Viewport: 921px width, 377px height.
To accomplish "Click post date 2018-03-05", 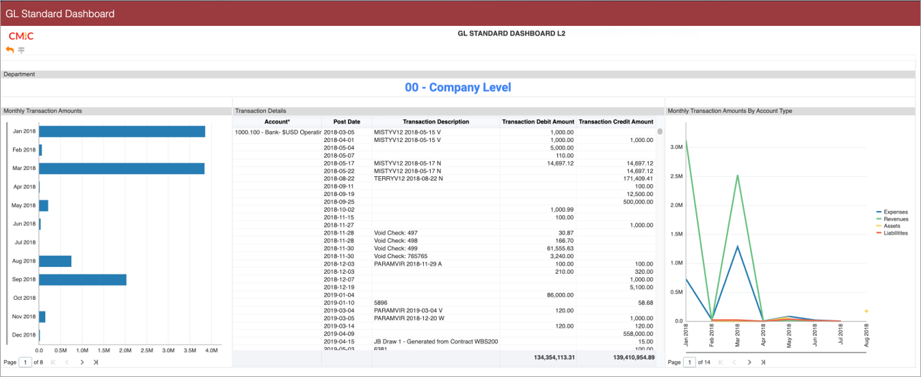I will [339, 131].
